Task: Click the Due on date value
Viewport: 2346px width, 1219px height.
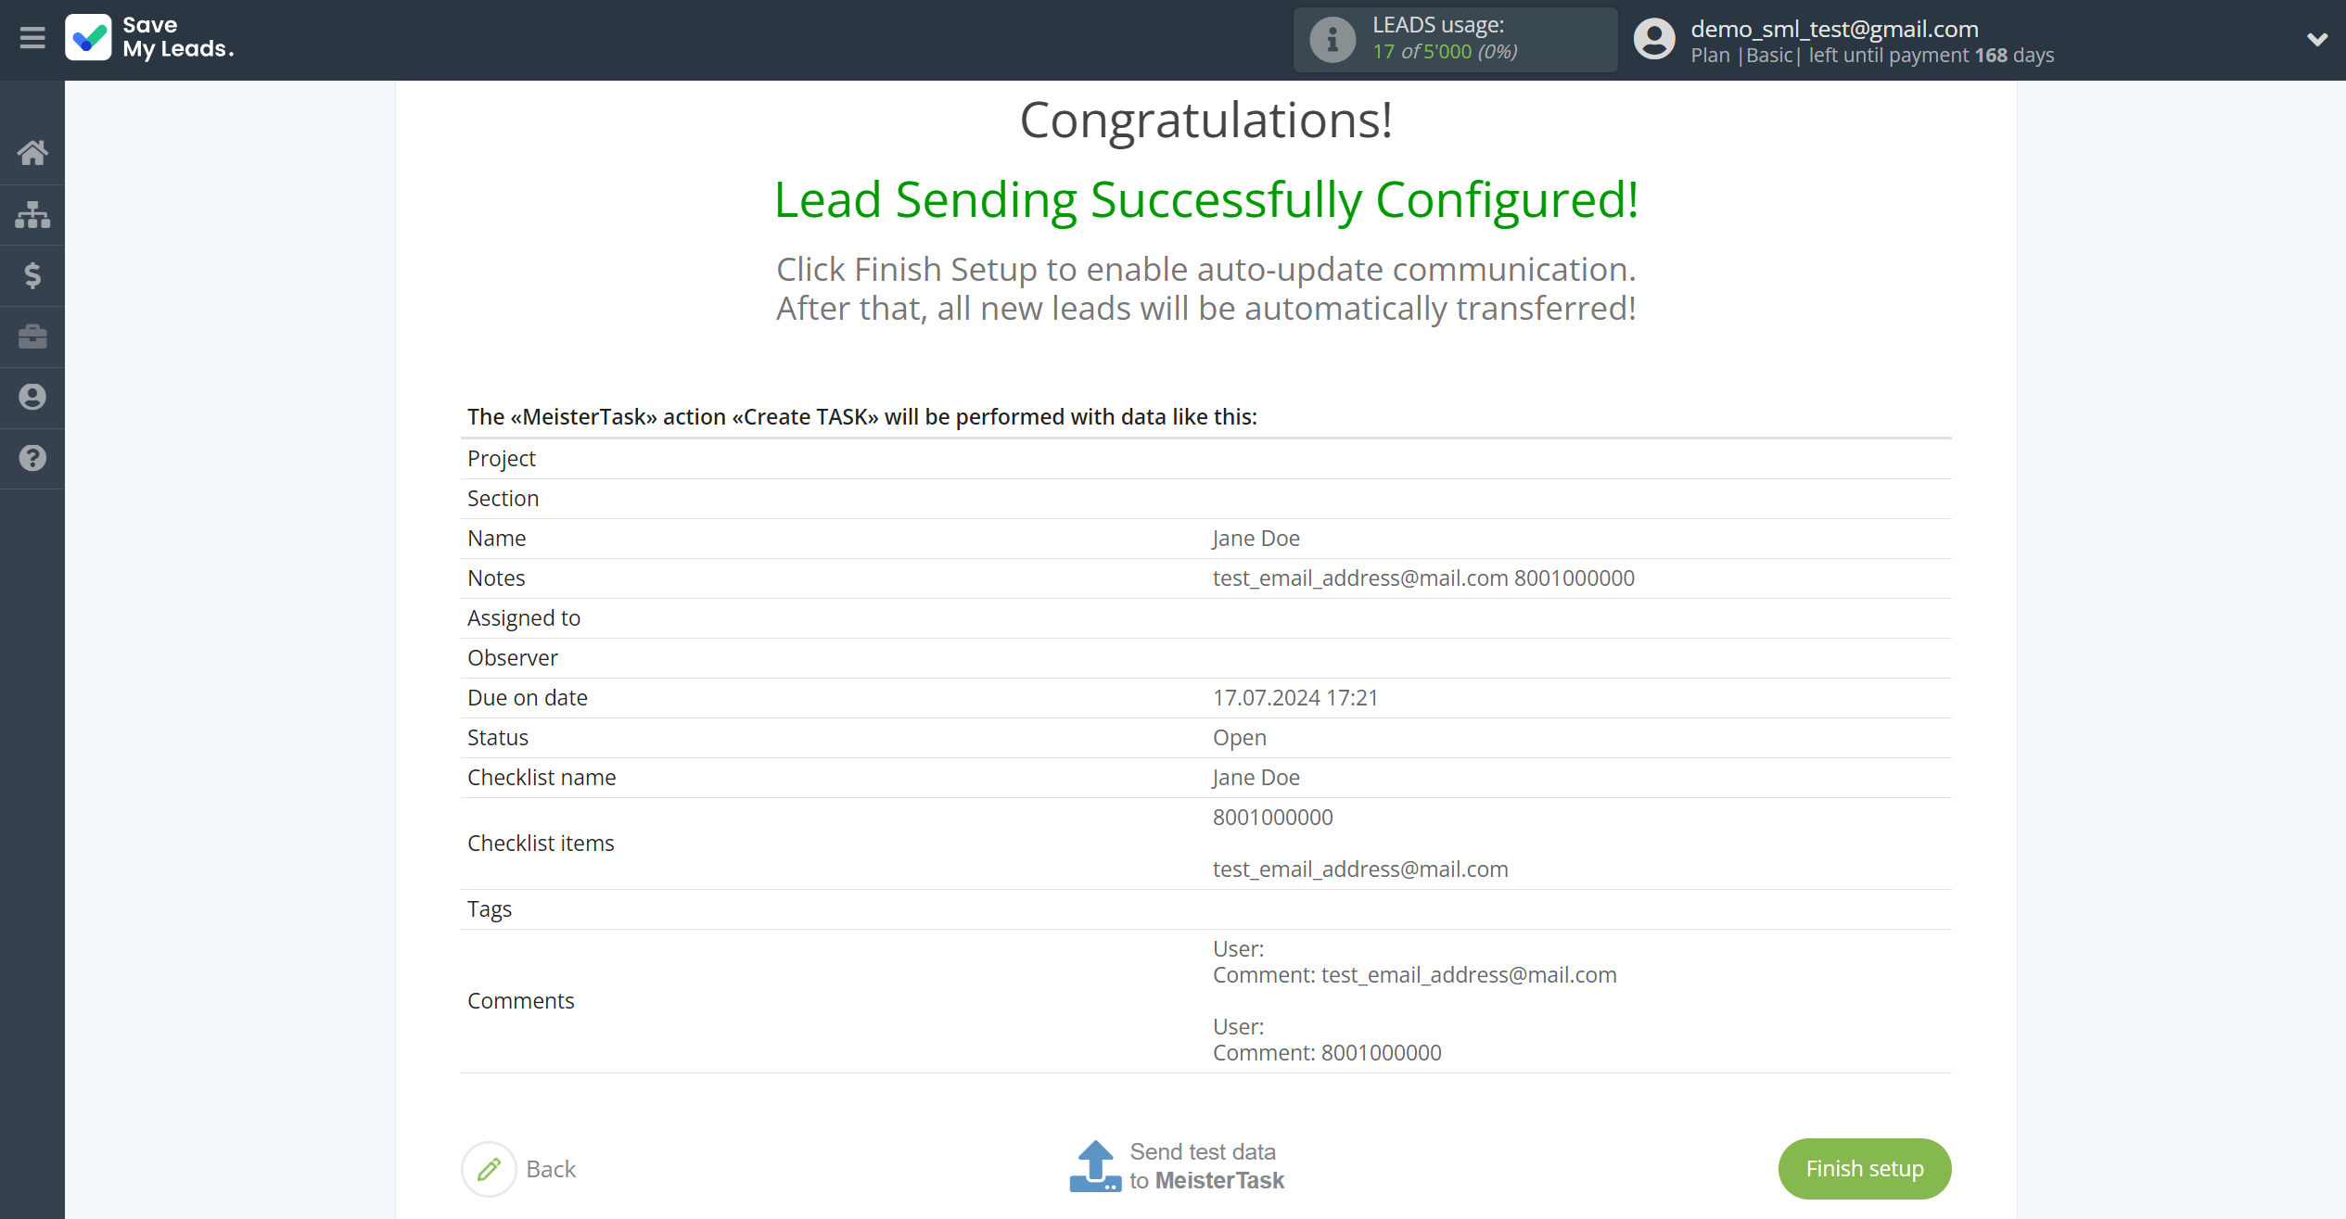Action: [x=1295, y=697]
